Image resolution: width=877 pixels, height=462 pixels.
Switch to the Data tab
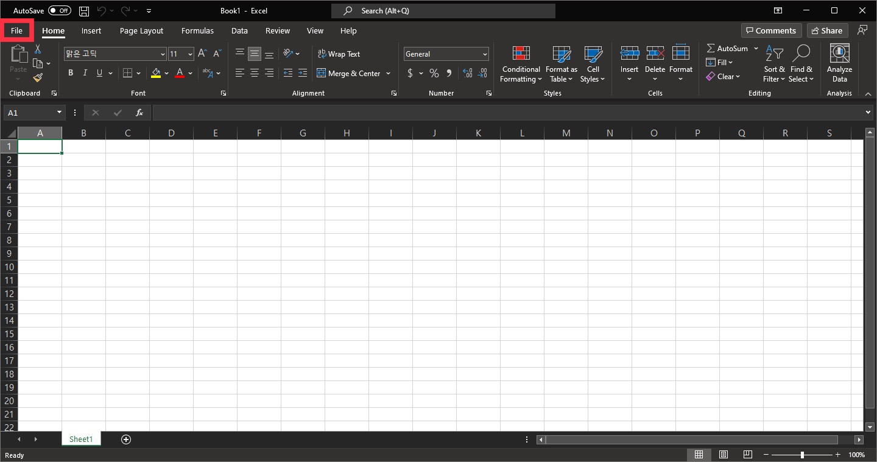point(239,30)
